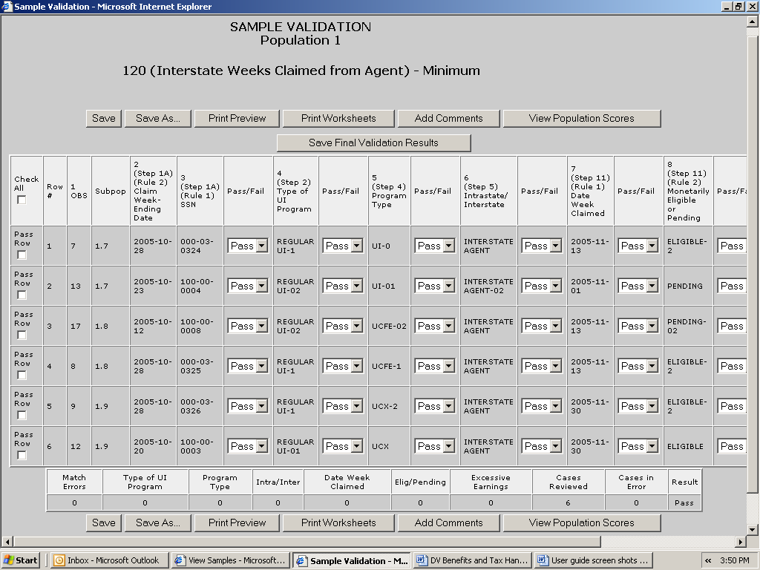Click Save Final Validation Results button
The height and width of the screenshot is (570, 760).
[373, 142]
